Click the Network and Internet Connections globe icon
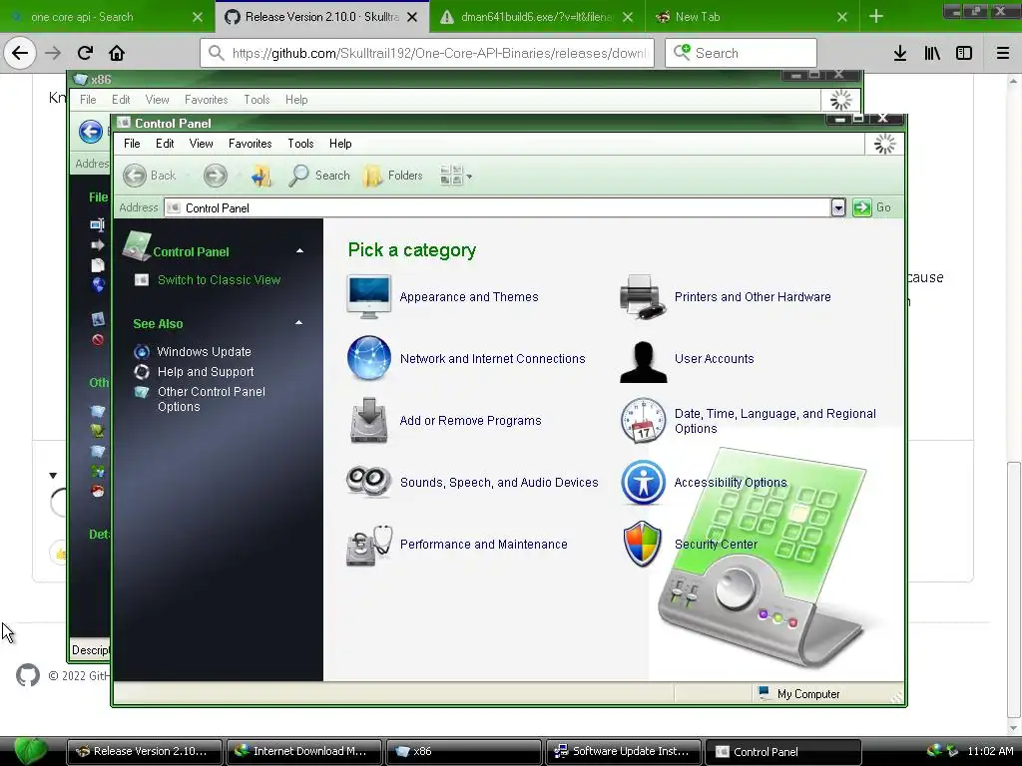This screenshot has width=1022, height=766. [x=369, y=358]
